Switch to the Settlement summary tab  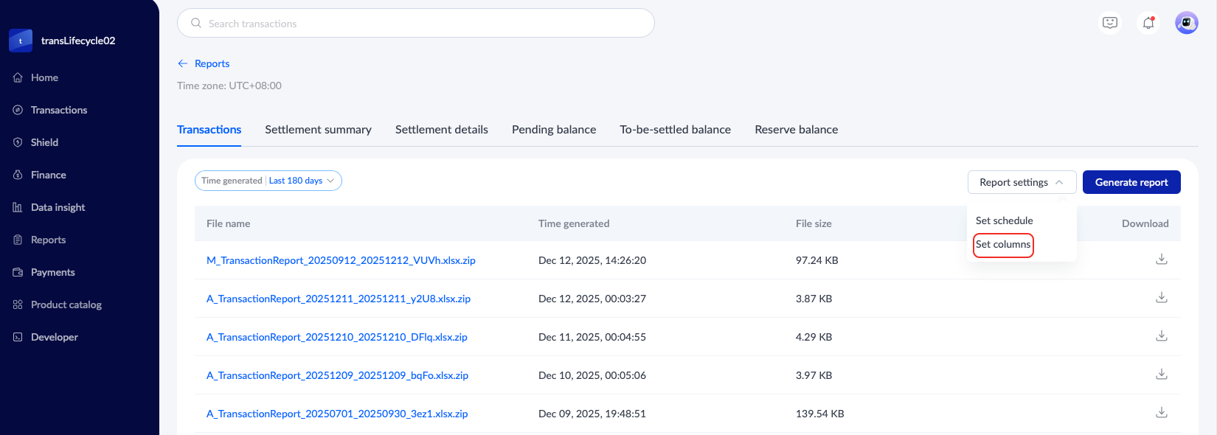click(318, 130)
